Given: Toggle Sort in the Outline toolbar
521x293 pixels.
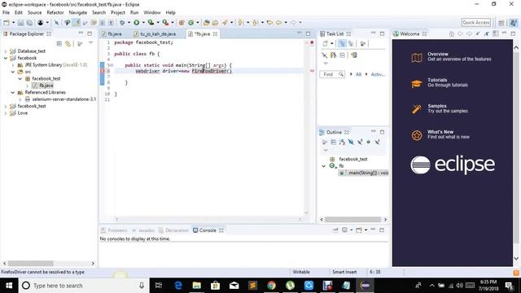Looking at the screenshot, I should (342, 142).
